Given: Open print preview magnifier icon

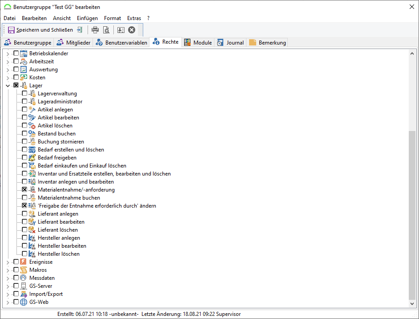Looking at the screenshot, I should pyautogui.click(x=106, y=30).
